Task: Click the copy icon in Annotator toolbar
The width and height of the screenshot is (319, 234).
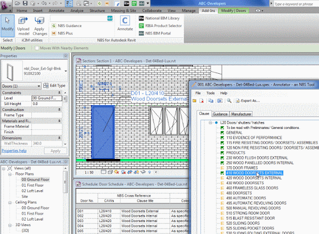Action: (211, 101)
